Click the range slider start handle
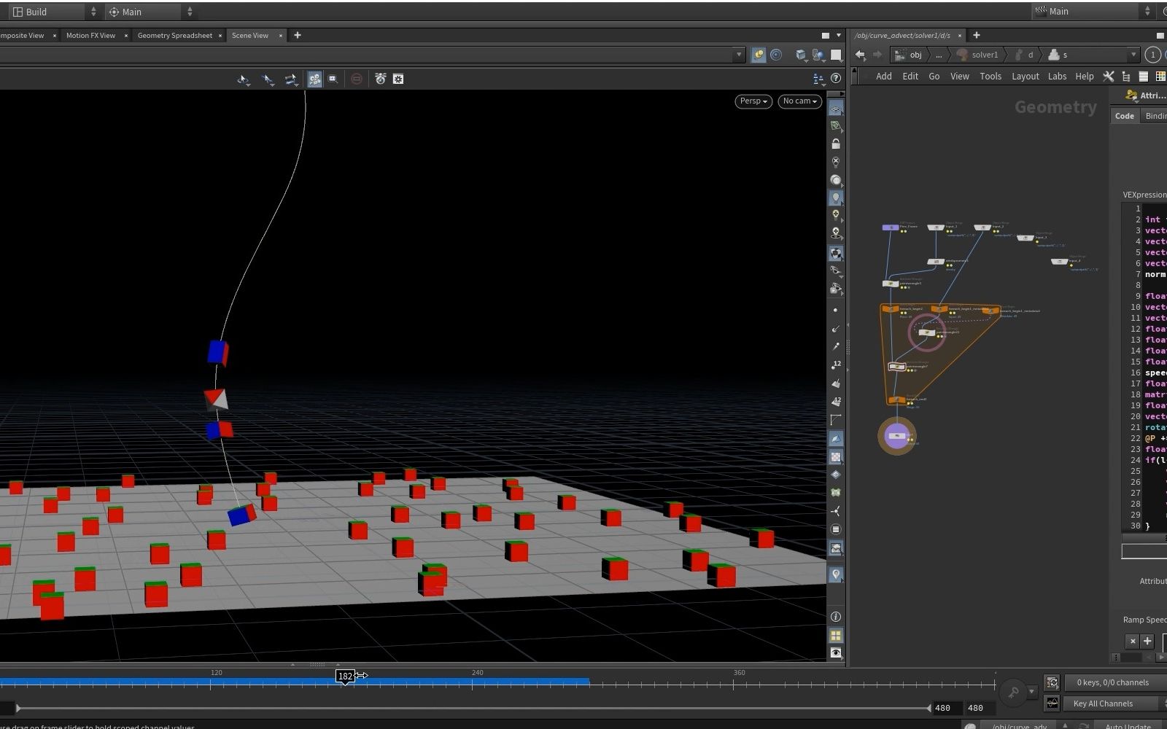The image size is (1167, 729). pos(18,708)
